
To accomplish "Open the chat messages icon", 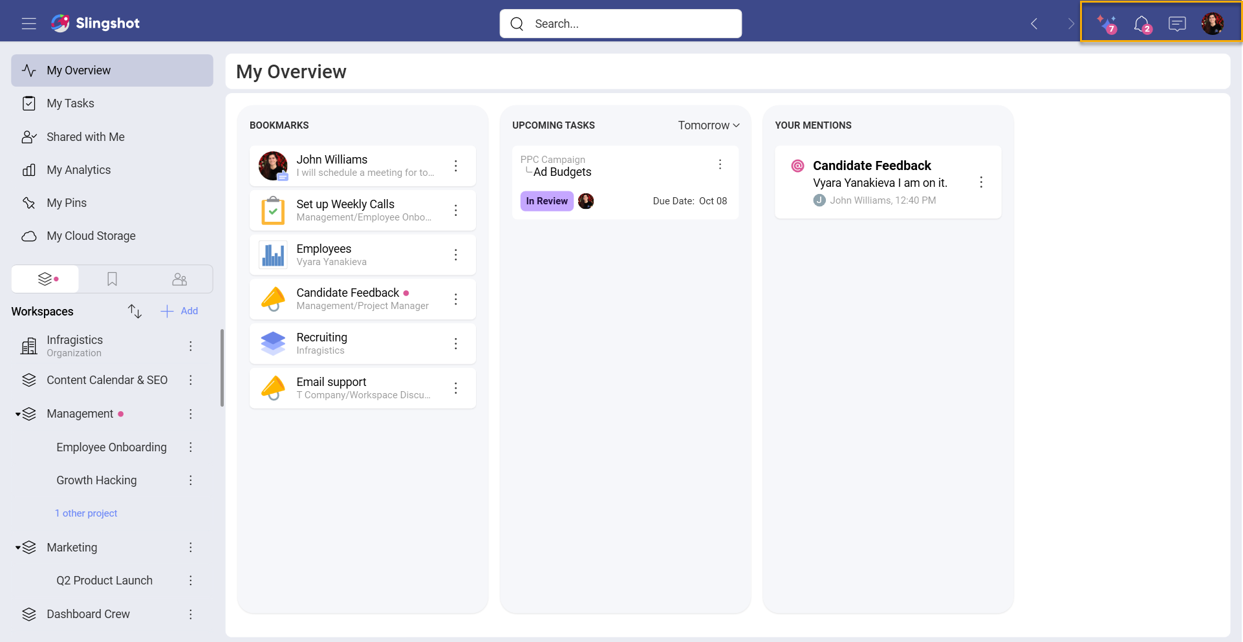I will coord(1177,24).
